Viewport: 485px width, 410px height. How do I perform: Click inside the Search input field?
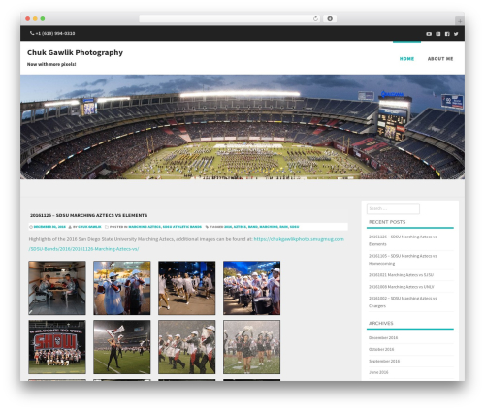pos(393,208)
